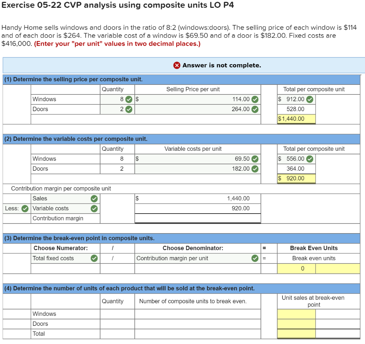This screenshot has width=365, height=344.
Task: Click the checkmark beside $69.50 variable cost
Action: (254, 159)
